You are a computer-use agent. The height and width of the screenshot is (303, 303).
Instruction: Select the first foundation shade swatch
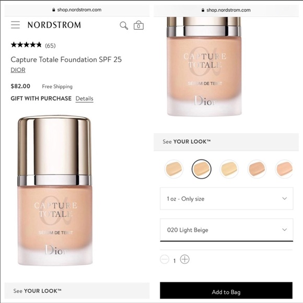[x=174, y=169]
